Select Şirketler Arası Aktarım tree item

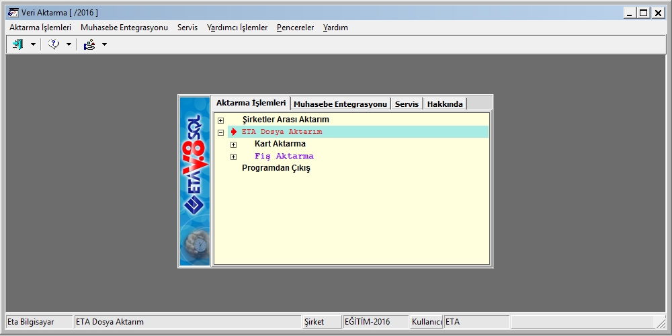click(x=286, y=120)
